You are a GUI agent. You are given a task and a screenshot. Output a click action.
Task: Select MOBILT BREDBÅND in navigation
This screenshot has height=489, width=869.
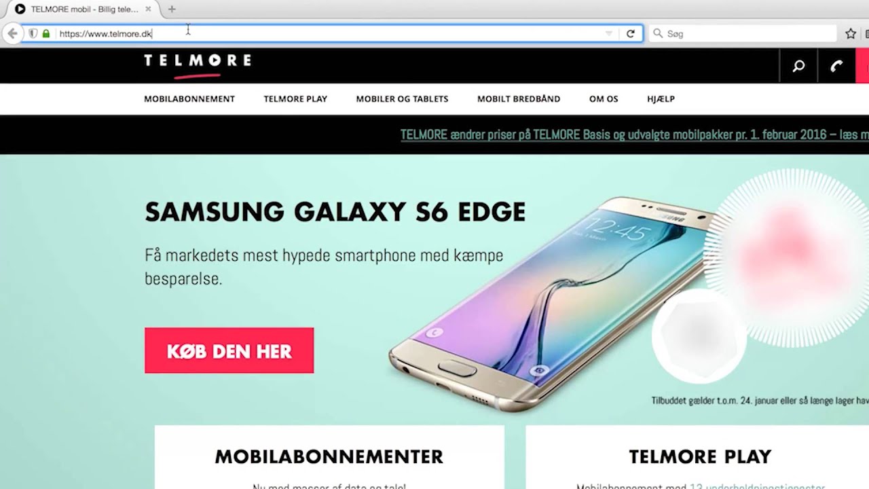(519, 99)
